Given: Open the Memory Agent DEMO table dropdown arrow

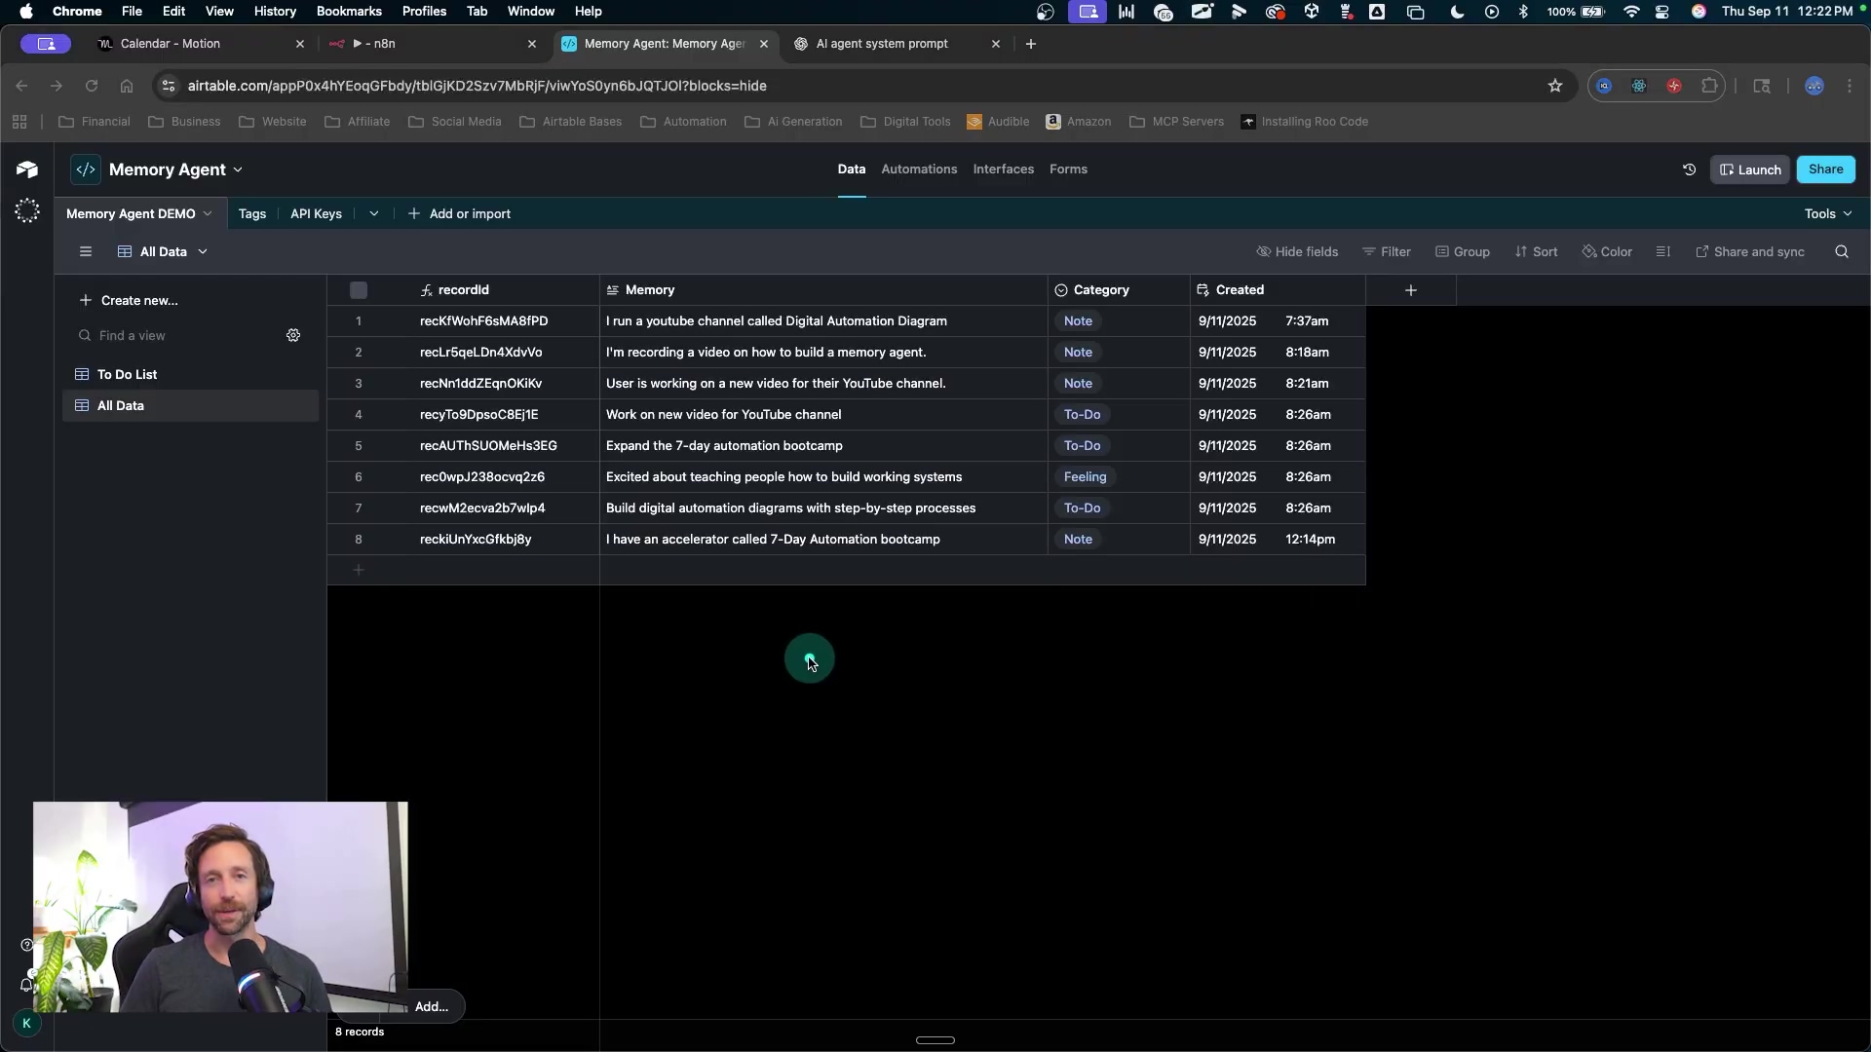Looking at the screenshot, I should [208, 213].
